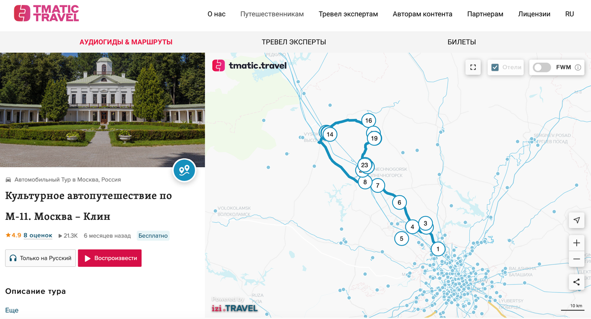
Task: Select map stop marker 3
Action: tap(425, 223)
